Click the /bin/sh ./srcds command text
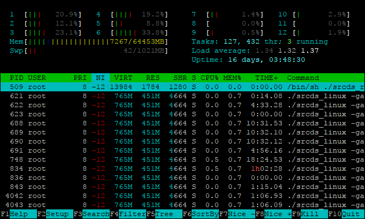Image resolution: width=365 pixels, height=219 pixels. [x=326, y=87]
